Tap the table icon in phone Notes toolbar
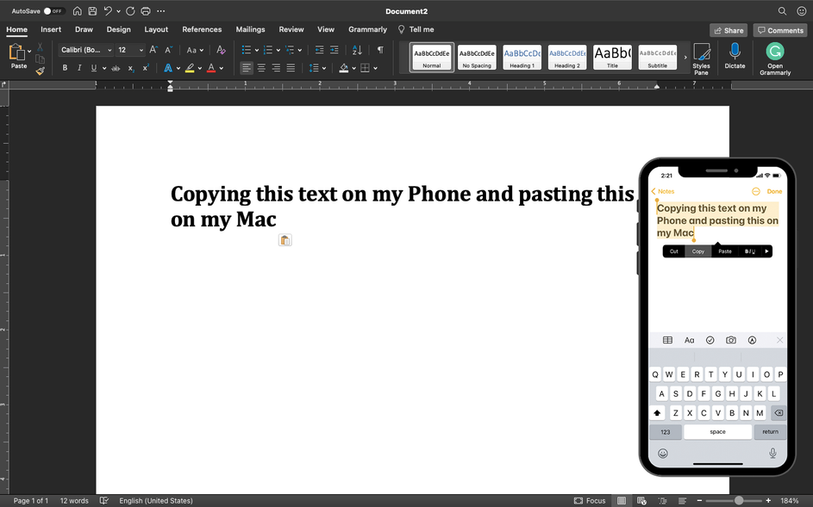 [x=668, y=340]
